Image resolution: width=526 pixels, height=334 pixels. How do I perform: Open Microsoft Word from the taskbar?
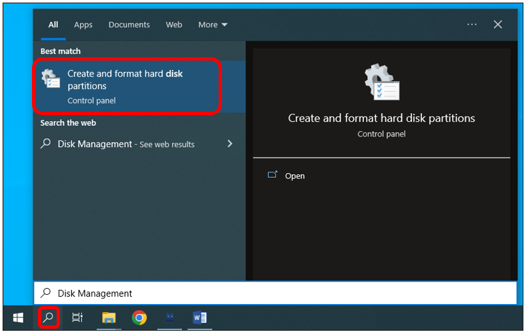(199, 317)
